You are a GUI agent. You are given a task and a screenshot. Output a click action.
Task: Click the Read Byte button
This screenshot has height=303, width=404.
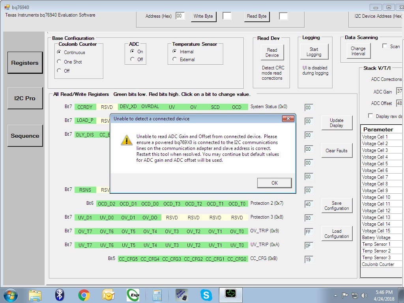256,16
